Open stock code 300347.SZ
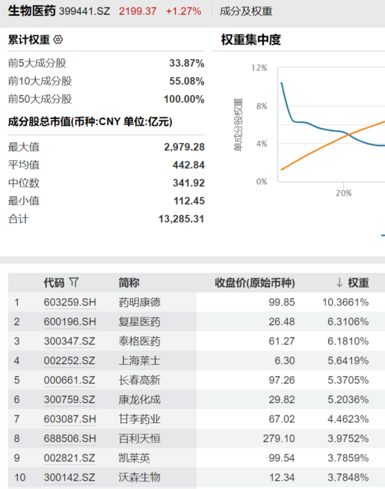The height and width of the screenshot is (489, 385). pos(70,341)
